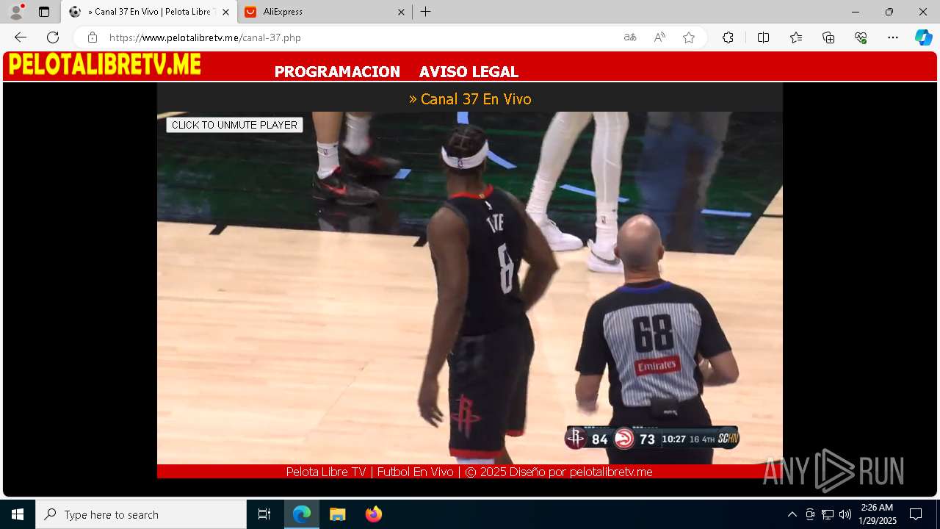Open AVISO LEGAL menu link
This screenshot has height=529, width=940.
(x=469, y=72)
